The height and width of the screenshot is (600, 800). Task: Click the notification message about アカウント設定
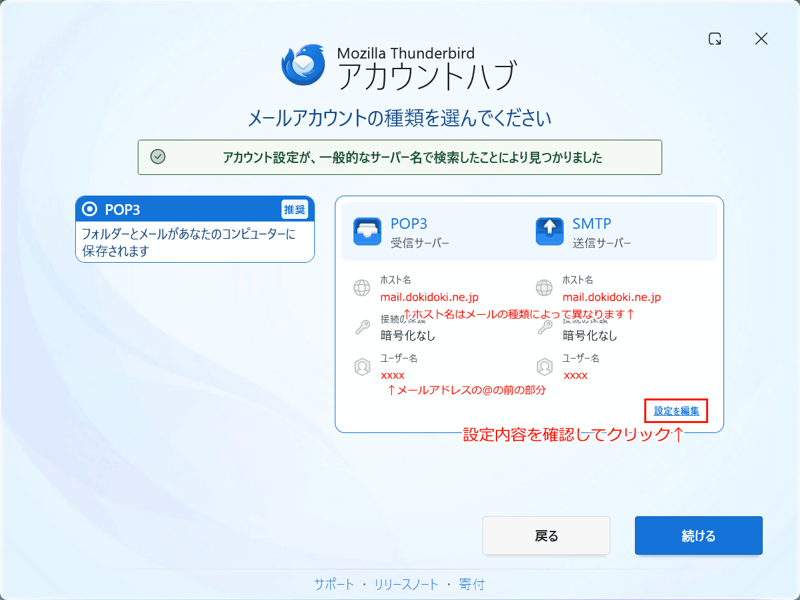coord(413,158)
